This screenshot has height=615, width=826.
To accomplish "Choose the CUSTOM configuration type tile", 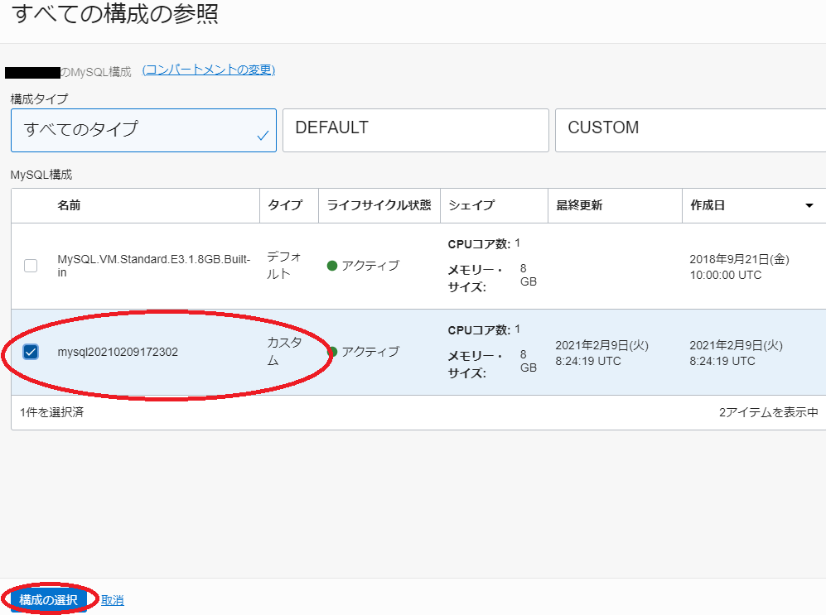I will pyautogui.click(x=691, y=131).
